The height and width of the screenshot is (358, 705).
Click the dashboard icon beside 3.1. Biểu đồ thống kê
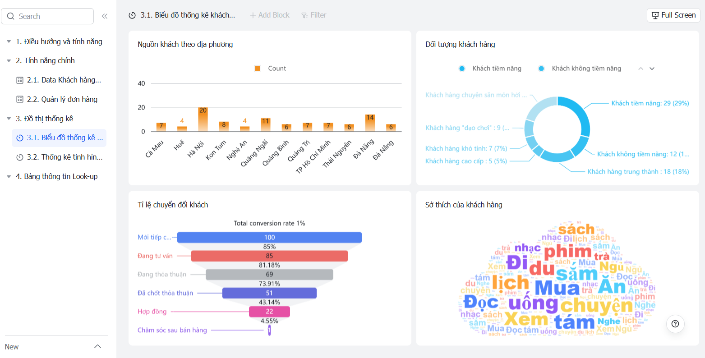(x=20, y=138)
